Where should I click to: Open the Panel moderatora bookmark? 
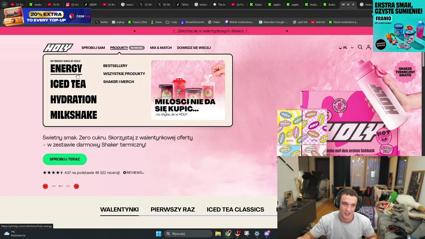coord(343,22)
